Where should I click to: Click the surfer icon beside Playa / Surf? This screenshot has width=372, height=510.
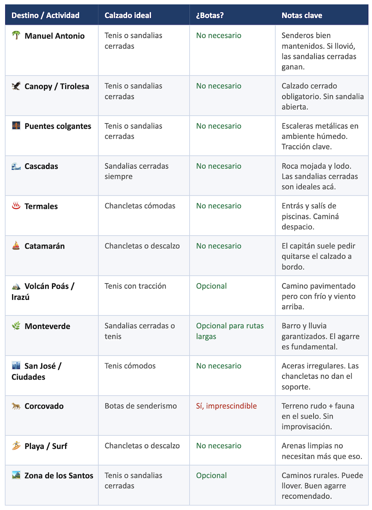tap(16, 446)
